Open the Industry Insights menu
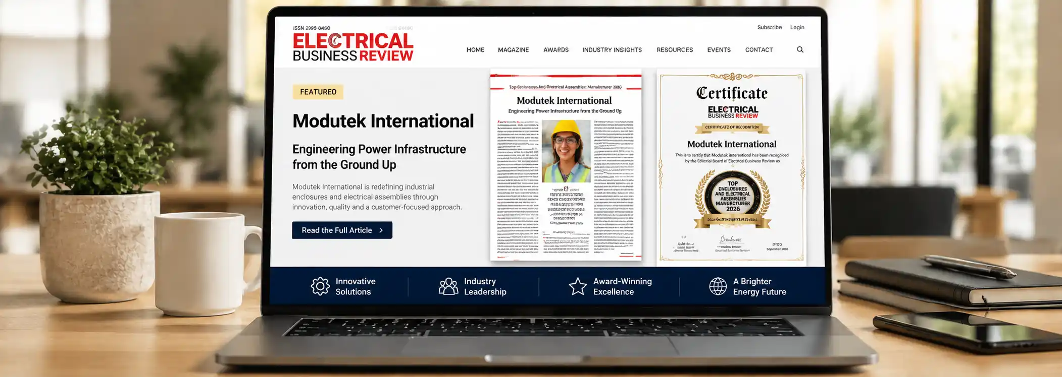 coord(612,50)
